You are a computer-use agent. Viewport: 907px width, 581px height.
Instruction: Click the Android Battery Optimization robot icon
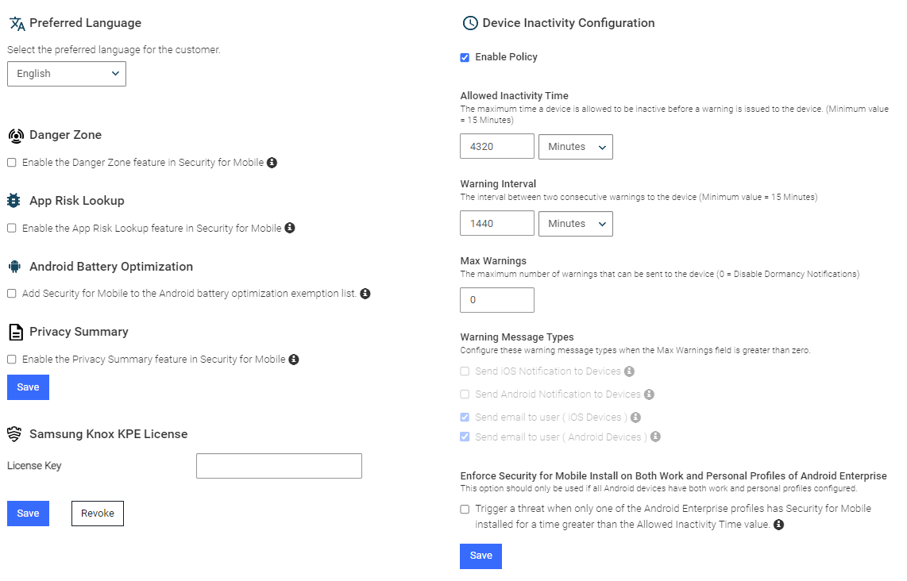point(15,267)
